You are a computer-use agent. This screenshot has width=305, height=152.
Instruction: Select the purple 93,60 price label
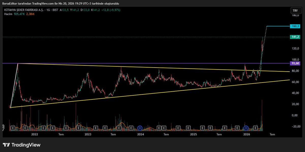(x=295, y=63)
